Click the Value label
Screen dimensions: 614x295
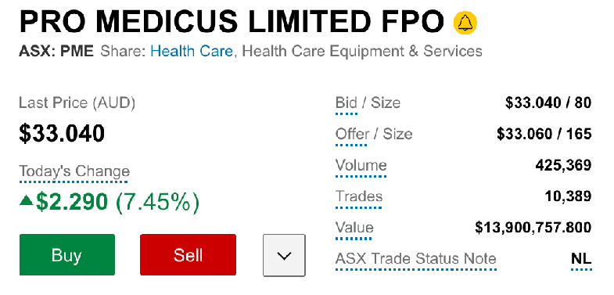pos(354,228)
